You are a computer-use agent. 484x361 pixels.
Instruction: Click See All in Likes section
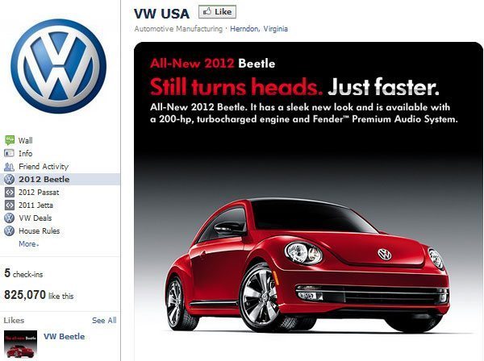click(x=104, y=320)
